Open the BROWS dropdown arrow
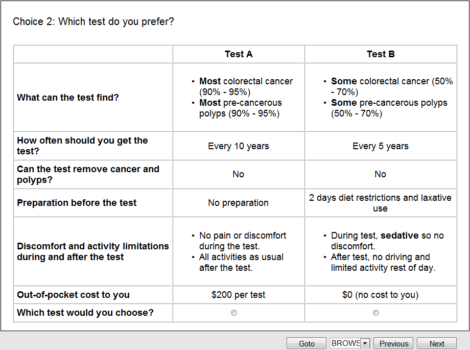Viewport: 470px width, 350px height. (365, 343)
